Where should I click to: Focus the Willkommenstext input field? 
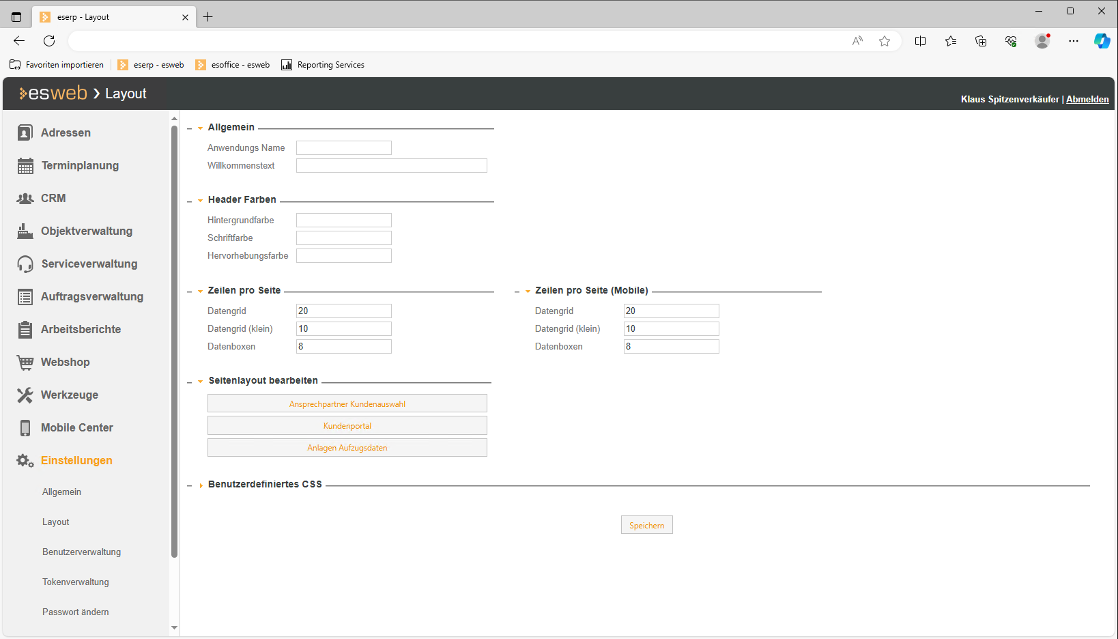pyautogui.click(x=391, y=165)
